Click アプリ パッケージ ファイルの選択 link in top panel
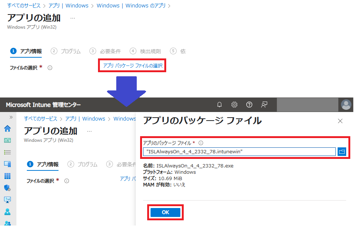Viewport: 354px width, 227px height. point(133,65)
